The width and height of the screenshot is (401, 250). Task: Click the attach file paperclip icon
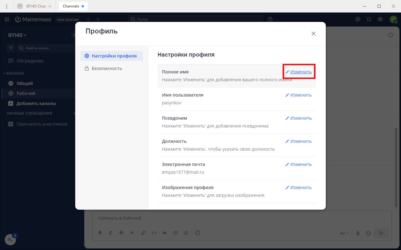point(358,233)
